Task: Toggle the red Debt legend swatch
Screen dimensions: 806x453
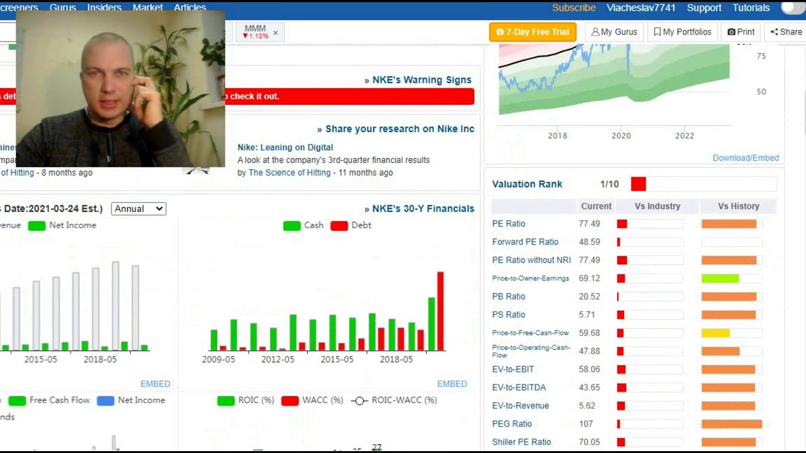Action: click(x=339, y=225)
